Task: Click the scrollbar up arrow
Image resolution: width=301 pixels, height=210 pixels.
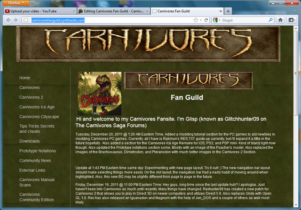Action: [x=296, y=28]
